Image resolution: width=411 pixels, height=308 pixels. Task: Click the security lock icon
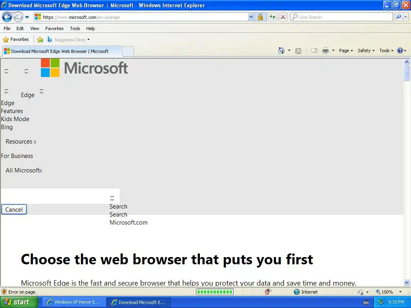[x=260, y=17]
